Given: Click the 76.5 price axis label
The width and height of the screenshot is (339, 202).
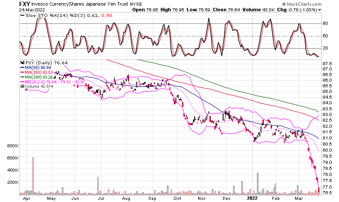Looking at the screenshot, I should tap(327, 193).
